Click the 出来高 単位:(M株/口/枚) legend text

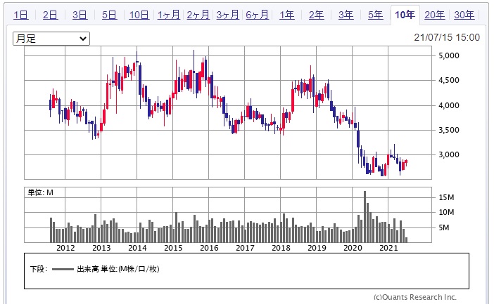[x=118, y=269]
